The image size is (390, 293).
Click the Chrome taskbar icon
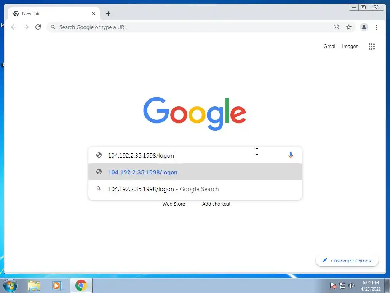(x=81, y=285)
